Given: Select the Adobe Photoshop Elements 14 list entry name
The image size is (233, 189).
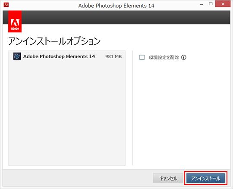Looking at the screenshot, I should (x=59, y=56).
